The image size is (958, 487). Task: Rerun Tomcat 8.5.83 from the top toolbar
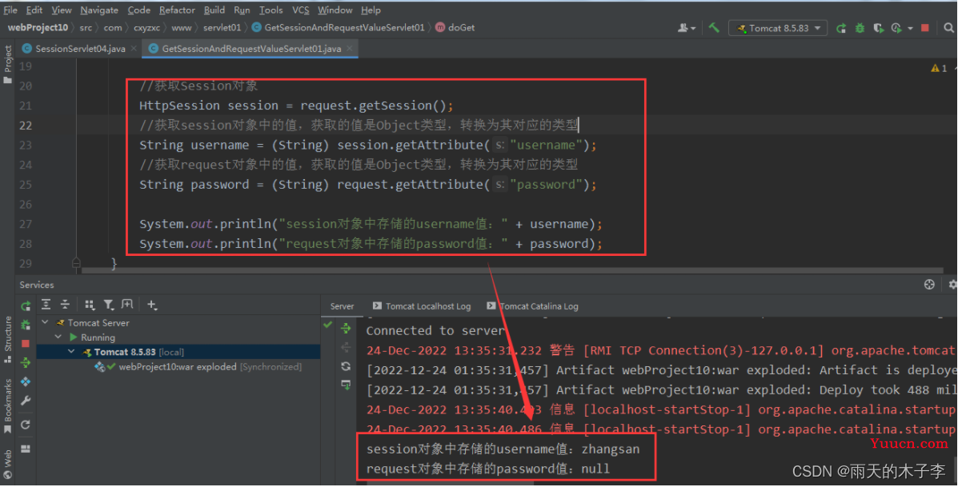(841, 28)
